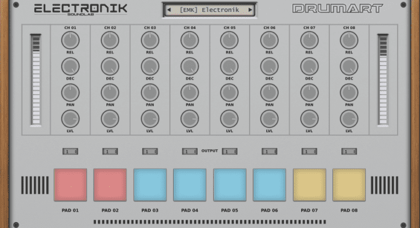Click the CH 02 DEC knob

pos(110,66)
